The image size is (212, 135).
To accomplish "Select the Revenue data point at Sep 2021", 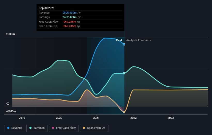I will [x=124, y=44].
